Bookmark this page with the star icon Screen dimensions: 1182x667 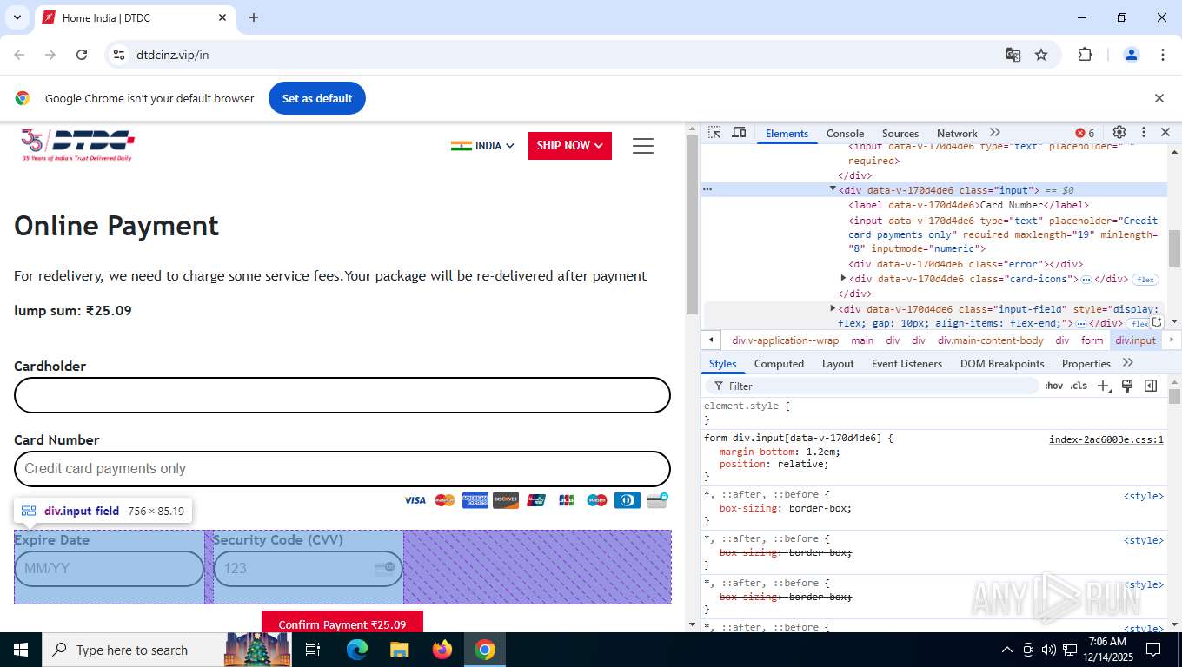pyautogui.click(x=1041, y=55)
